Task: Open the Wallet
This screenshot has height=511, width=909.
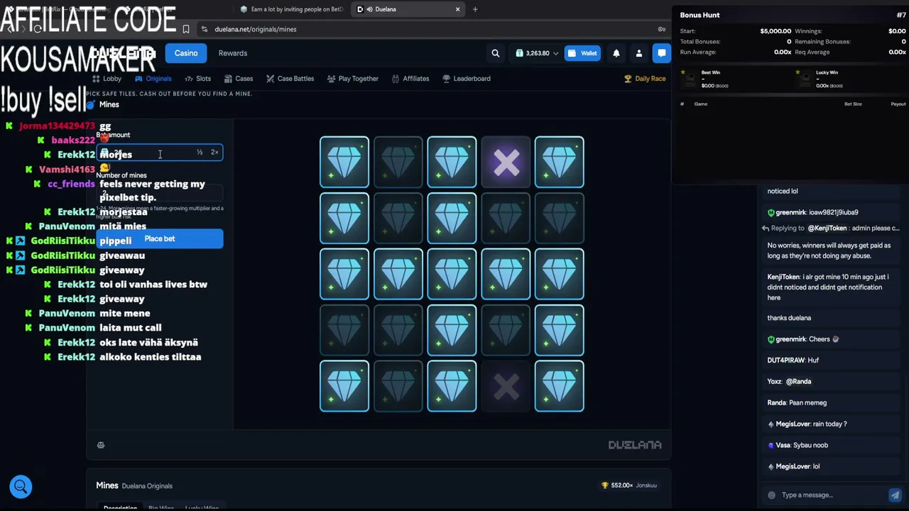Action: (582, 53)
